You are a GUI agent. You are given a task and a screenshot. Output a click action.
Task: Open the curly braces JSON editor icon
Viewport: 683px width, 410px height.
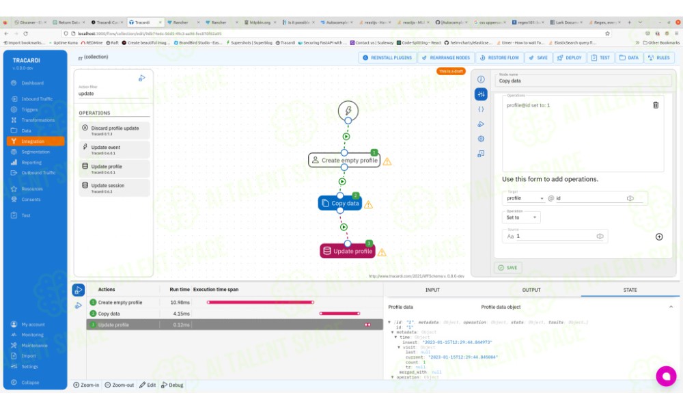pos(481,109)
